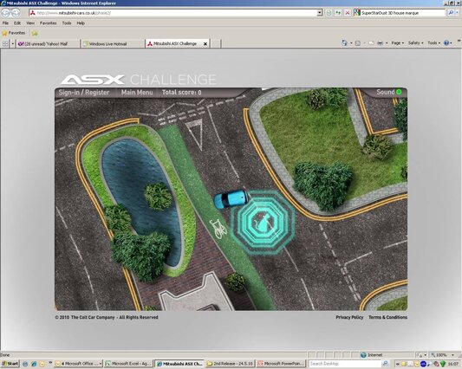
Task: Toggle the green Sound indicator
Action: pos(399,92)
